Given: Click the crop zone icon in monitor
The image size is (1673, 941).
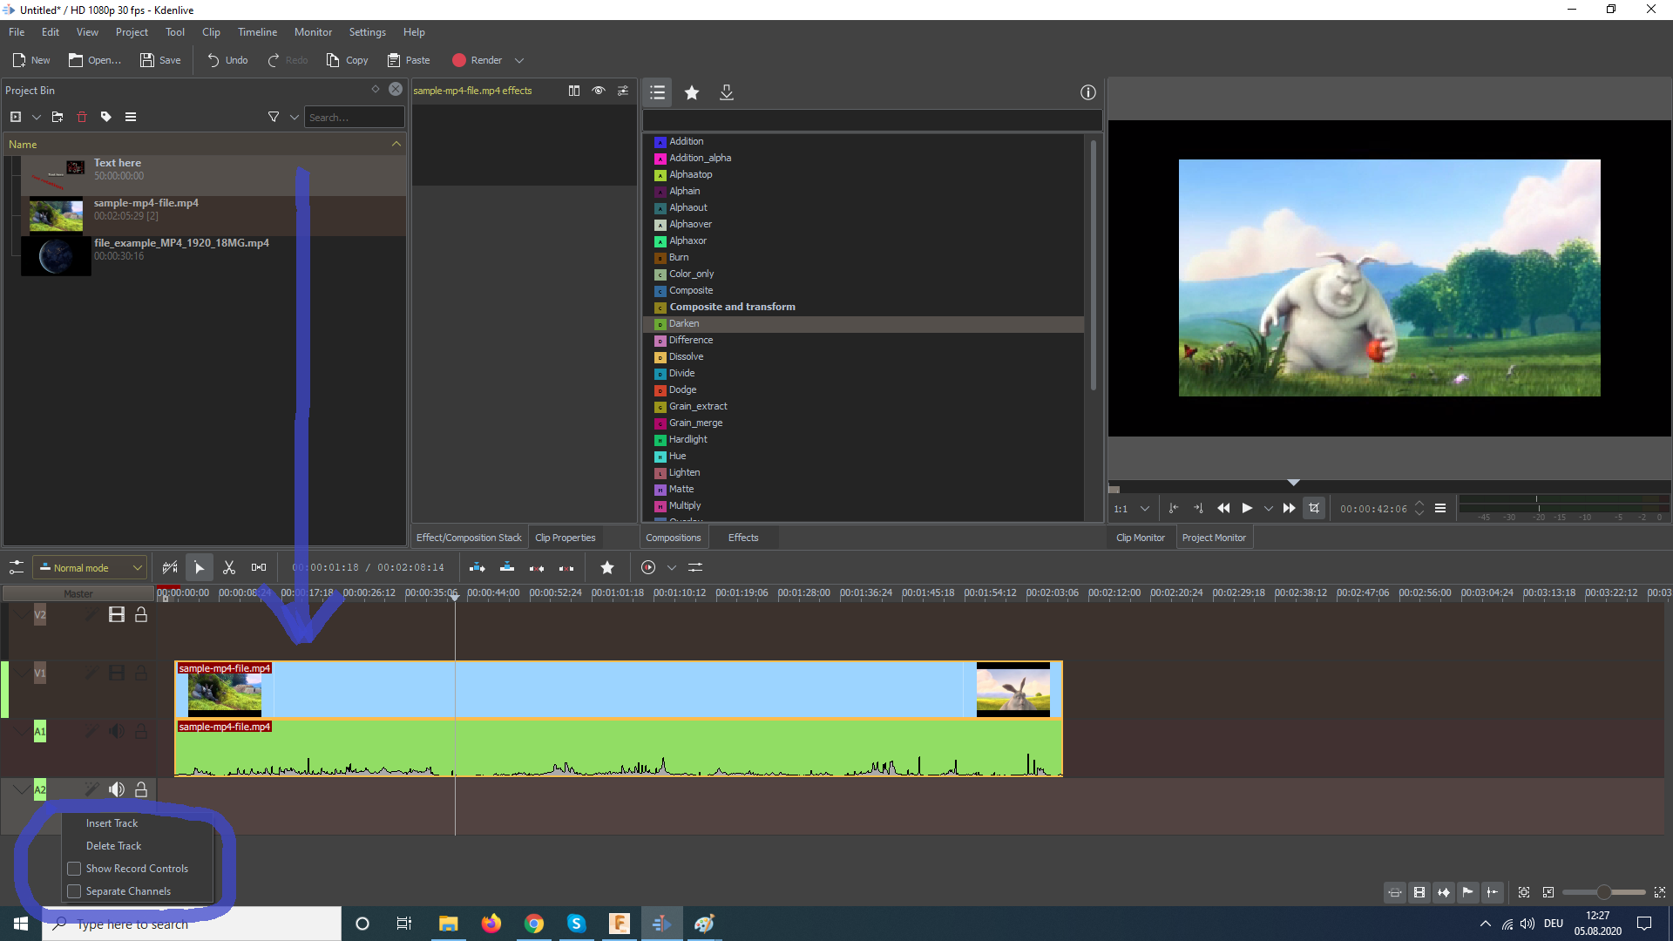Looking at the screenshot, I should tap(1314, 508).
